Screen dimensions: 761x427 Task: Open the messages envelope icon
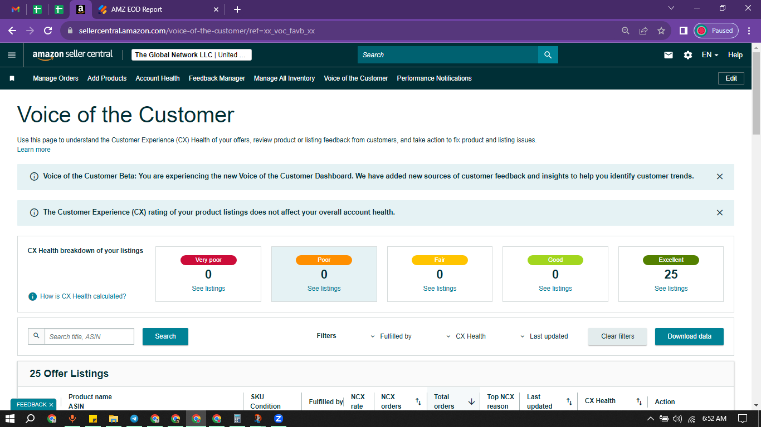point(669,55)
